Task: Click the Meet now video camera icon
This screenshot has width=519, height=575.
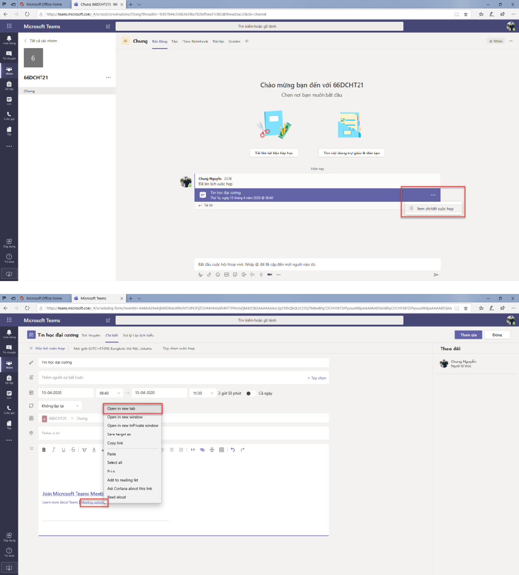Action: tap(269, 274)
